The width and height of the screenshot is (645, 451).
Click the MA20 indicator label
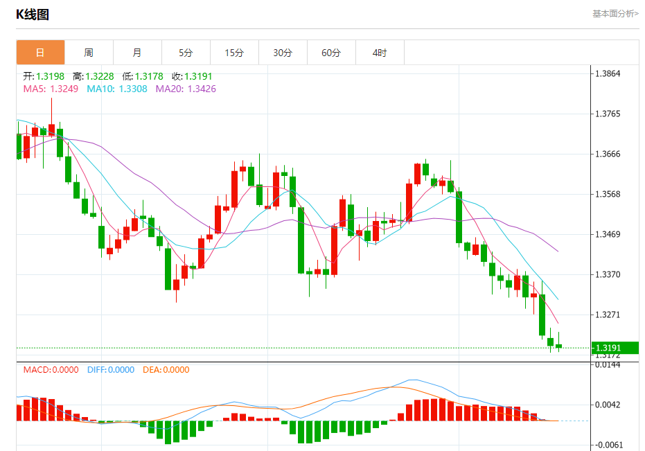click(x=186, y=89)
